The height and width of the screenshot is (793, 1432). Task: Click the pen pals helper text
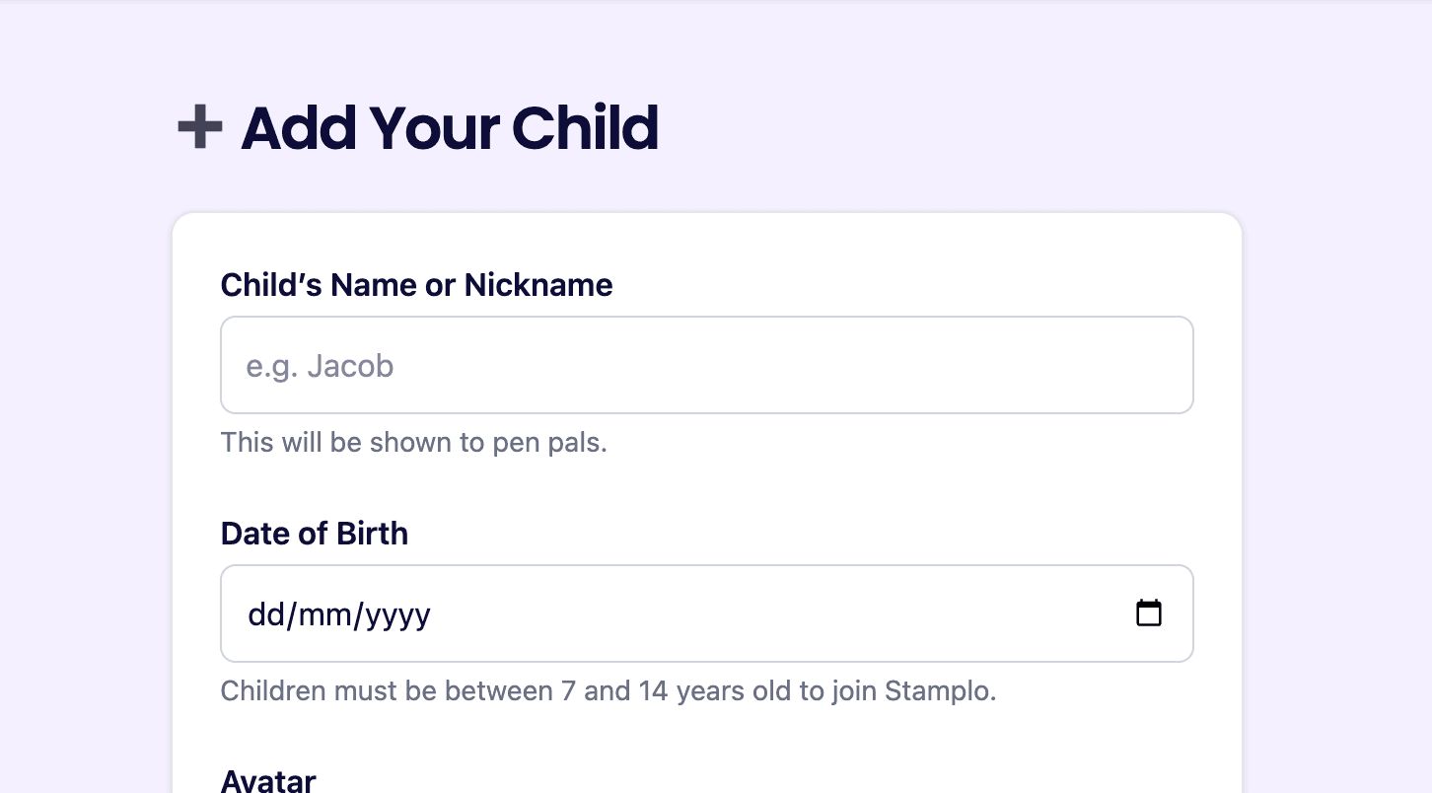click(x=413, y=442)
